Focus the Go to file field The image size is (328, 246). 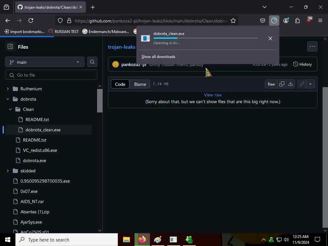[51, 75]
